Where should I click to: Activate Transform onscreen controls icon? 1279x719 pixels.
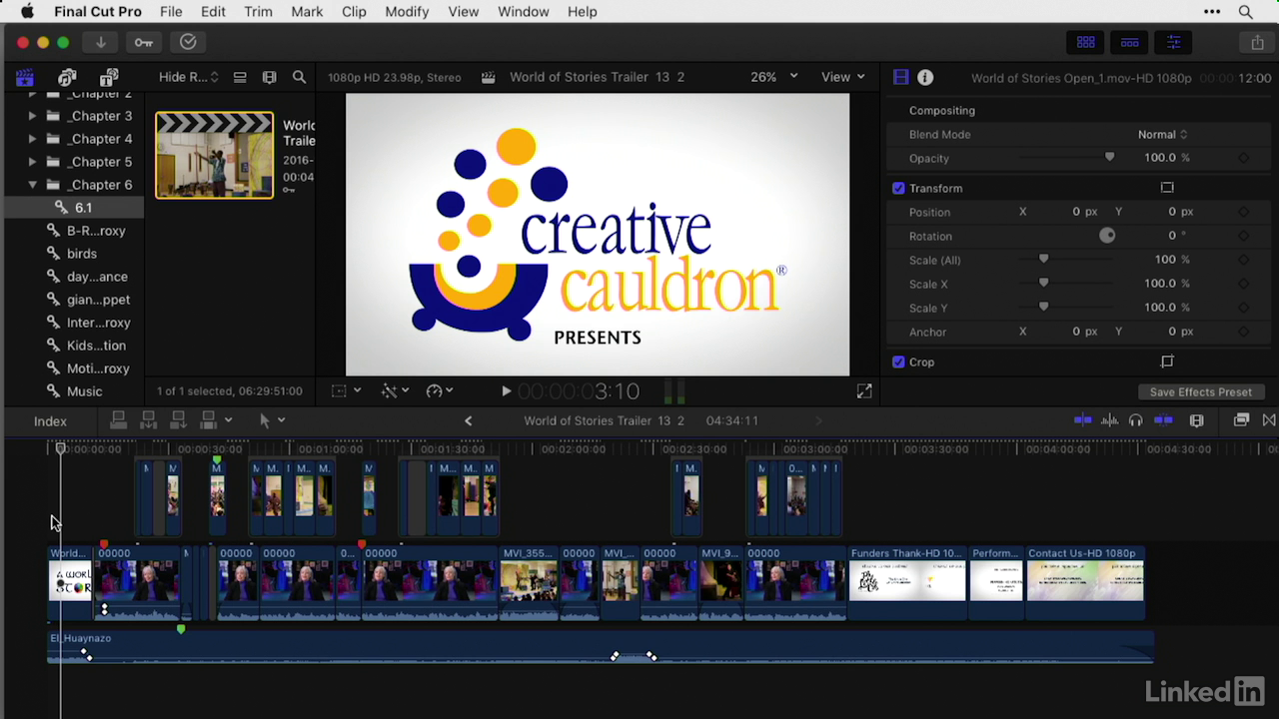click(1166, 188)
